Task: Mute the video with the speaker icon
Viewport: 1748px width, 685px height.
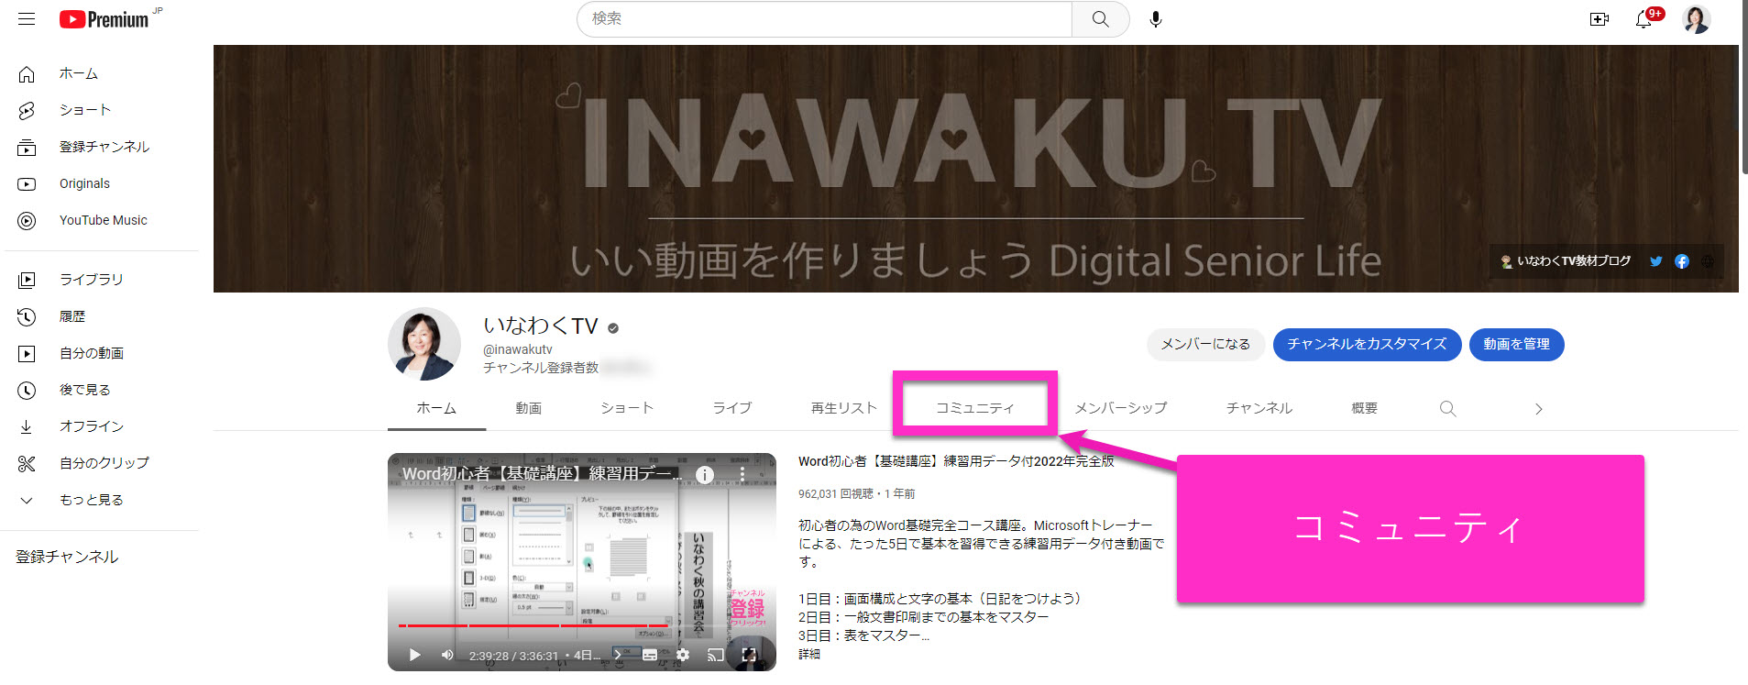Action: 447,655
